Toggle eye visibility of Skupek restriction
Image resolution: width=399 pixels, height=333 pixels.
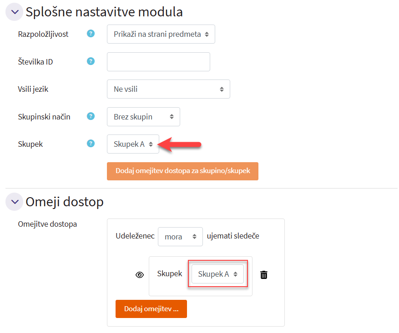(140, 275)
